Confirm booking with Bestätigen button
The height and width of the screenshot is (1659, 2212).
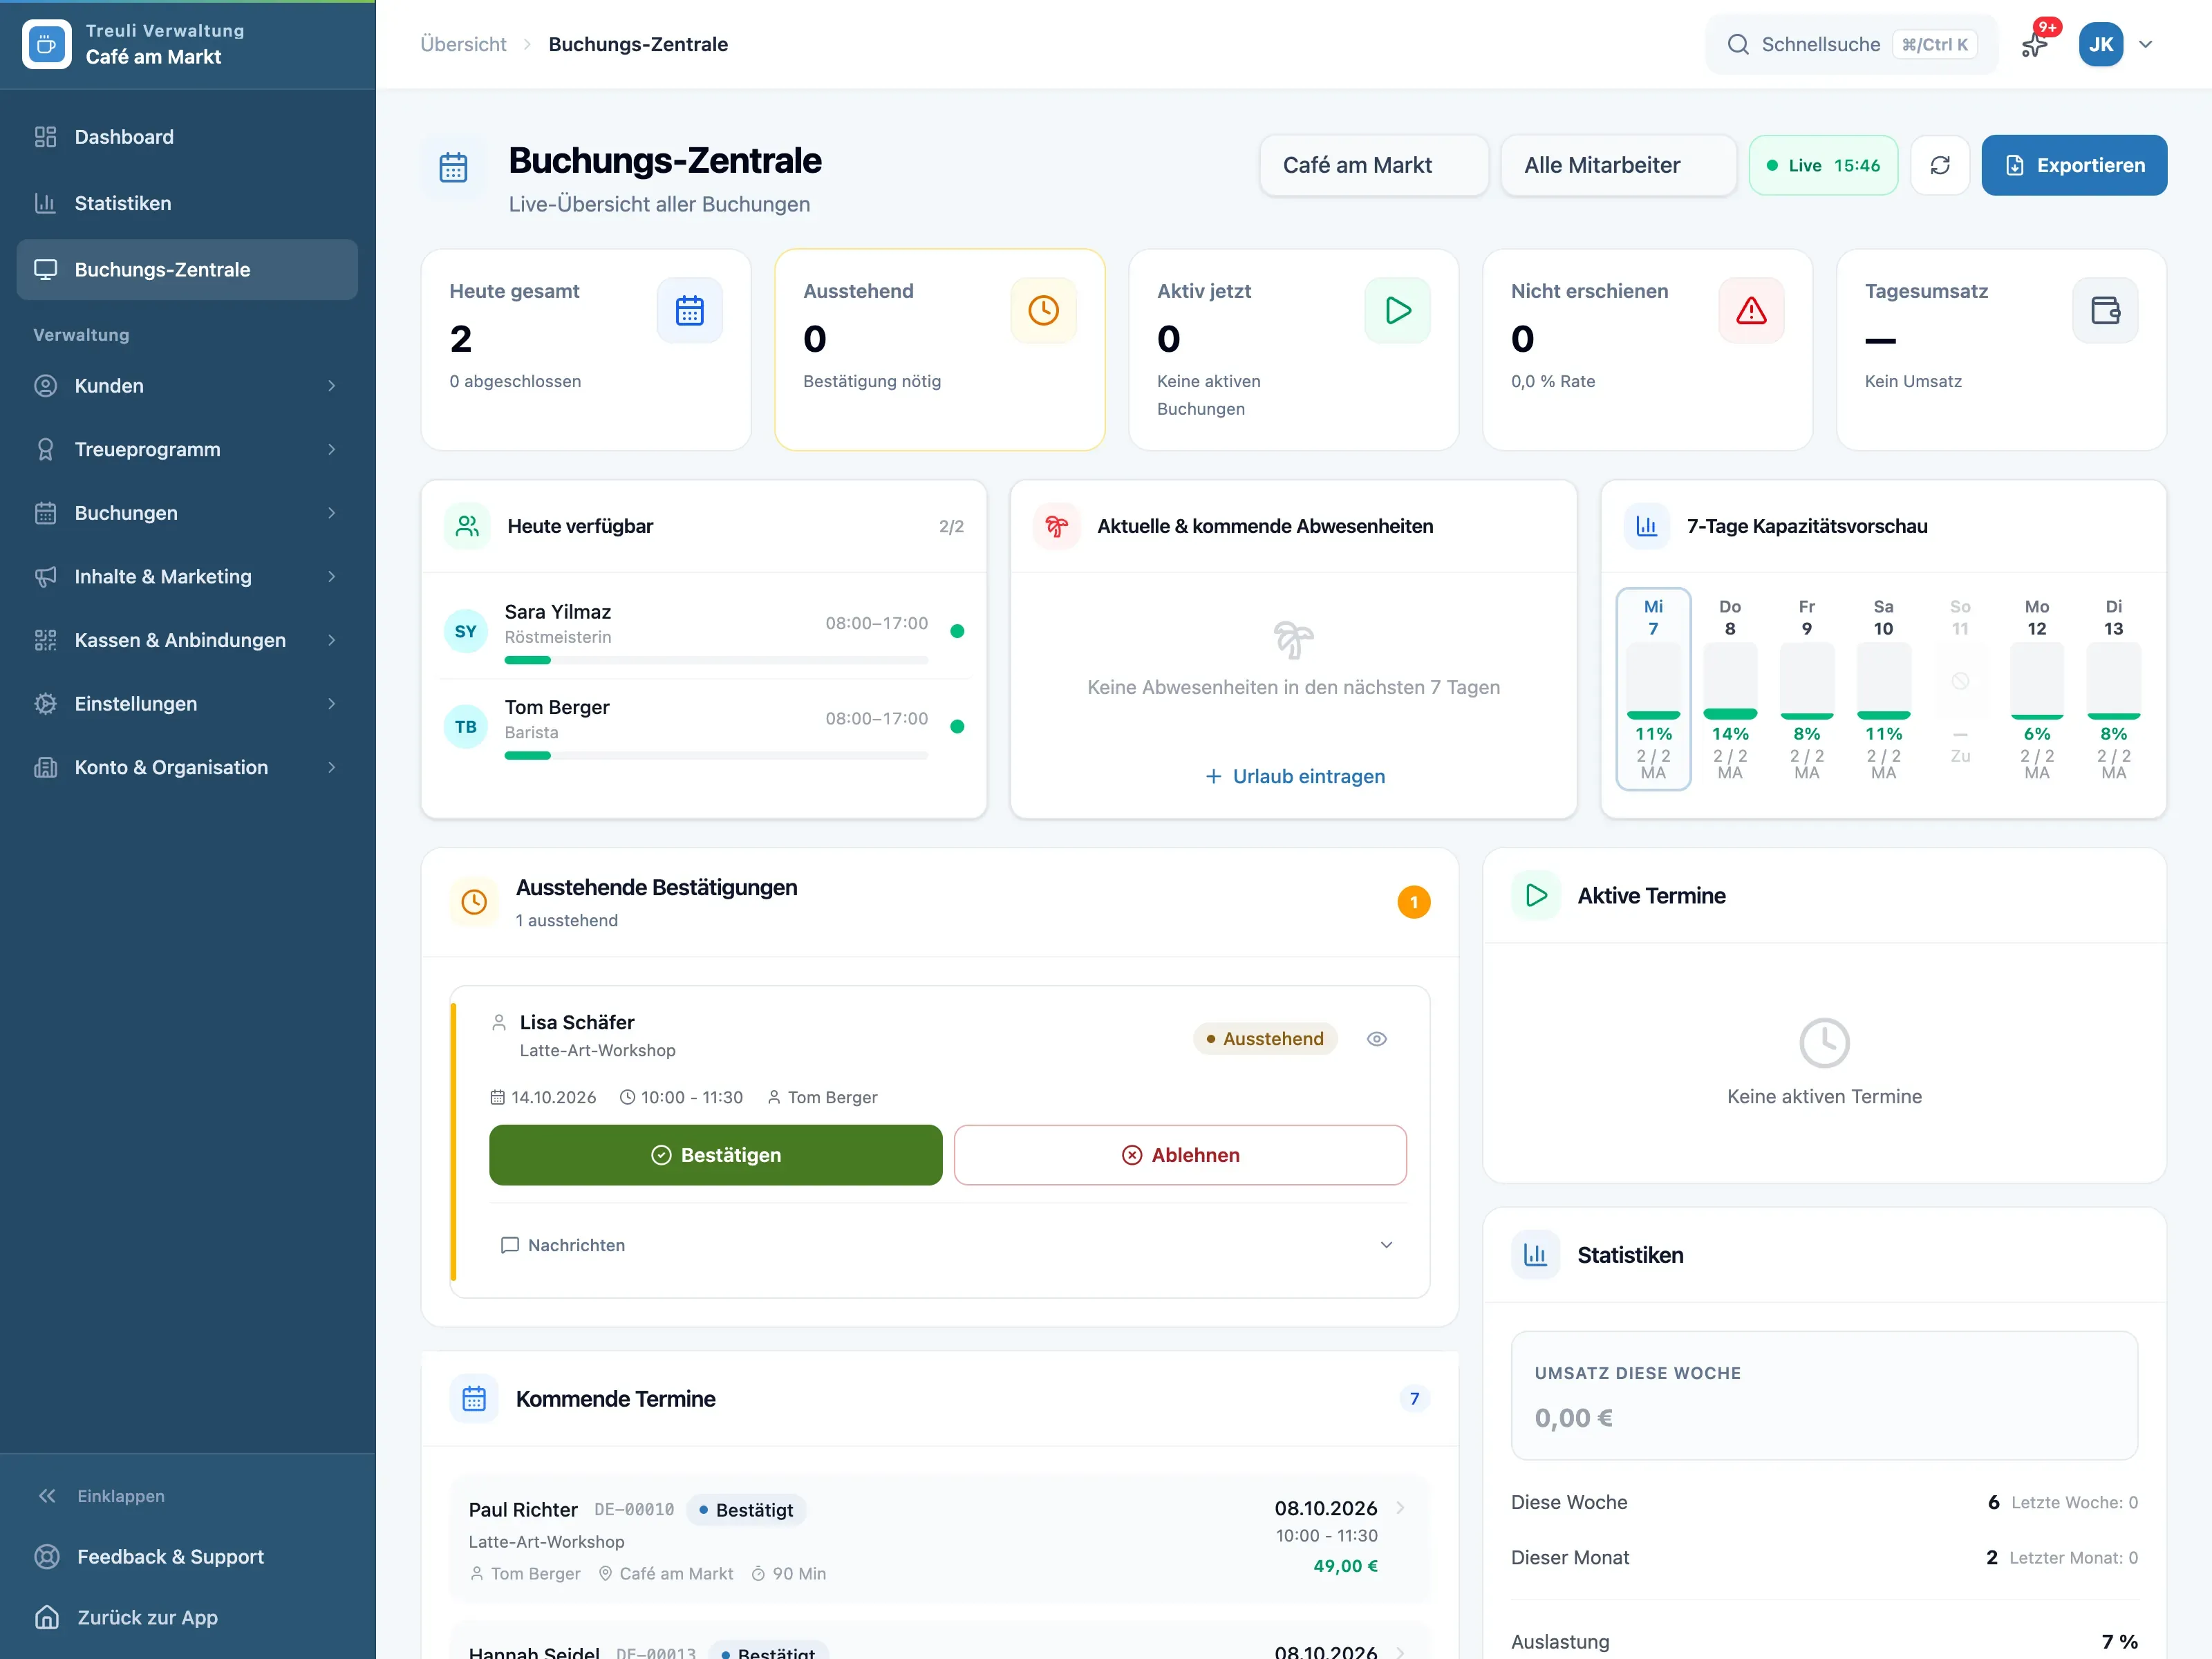pyautogui.click(x=715, y=1155)
